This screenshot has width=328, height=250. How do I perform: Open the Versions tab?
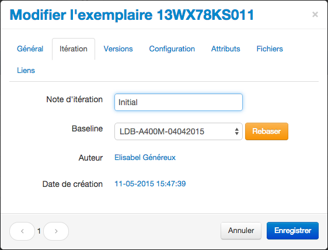(x=118, y=49)
